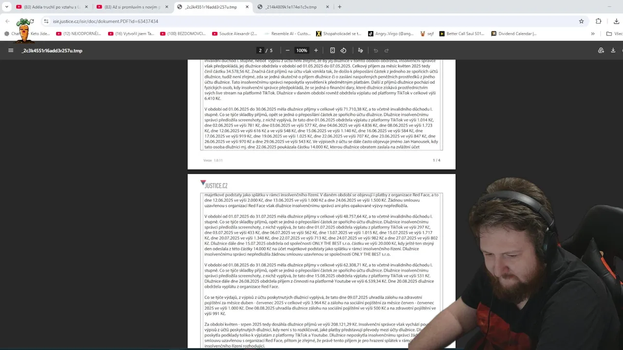
Task: Rotate the PDF counterclockwise
Action: [343, 51]
